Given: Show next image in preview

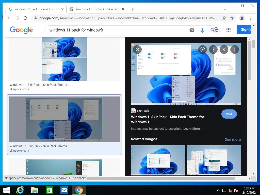Looking at the screenshot, I should 234,50.
